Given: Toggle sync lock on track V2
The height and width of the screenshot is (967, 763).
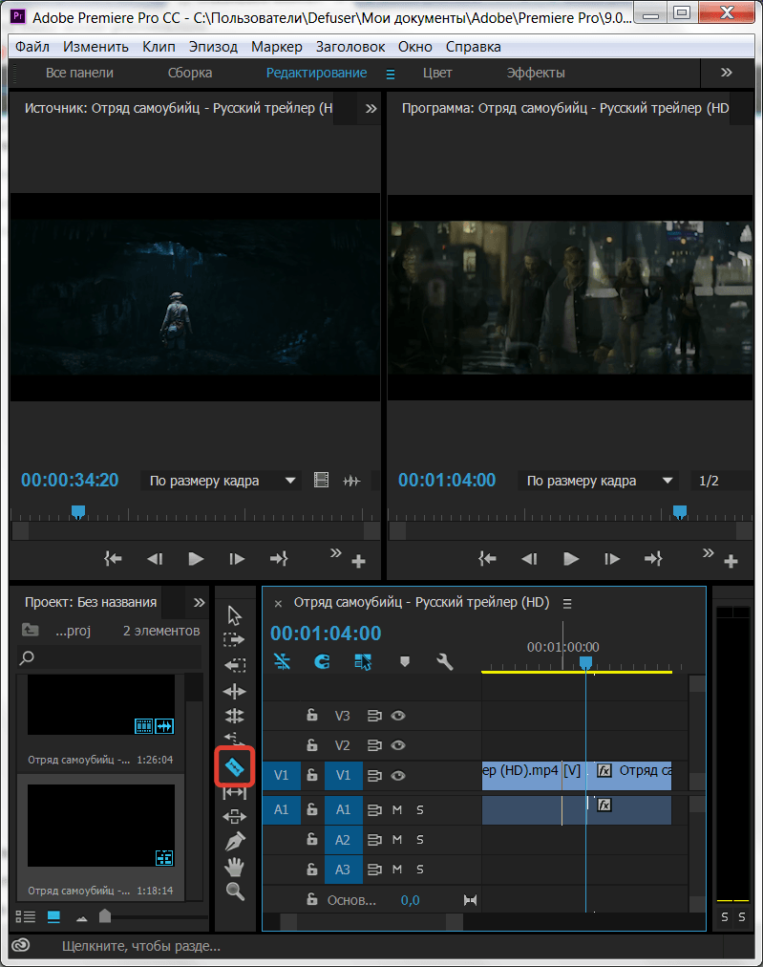Looking at the screenshot, I should pyautogui.click(x=374, y=745).
